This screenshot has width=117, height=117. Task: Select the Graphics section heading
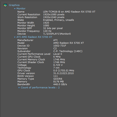tap(14, 5)
